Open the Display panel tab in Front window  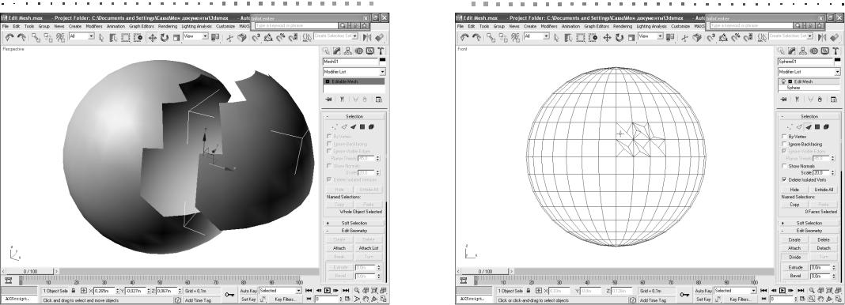tap(824, 51)
